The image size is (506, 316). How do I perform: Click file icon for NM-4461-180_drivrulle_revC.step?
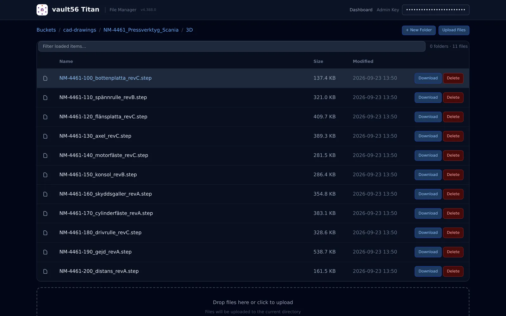point(45,233)
